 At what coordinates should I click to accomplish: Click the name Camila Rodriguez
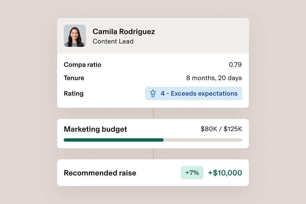click(x=124, y=32)
